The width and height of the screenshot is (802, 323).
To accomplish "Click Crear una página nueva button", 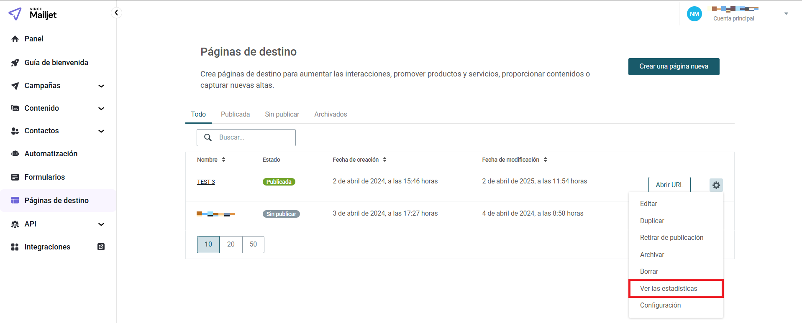I will click(x=674, y=66).
